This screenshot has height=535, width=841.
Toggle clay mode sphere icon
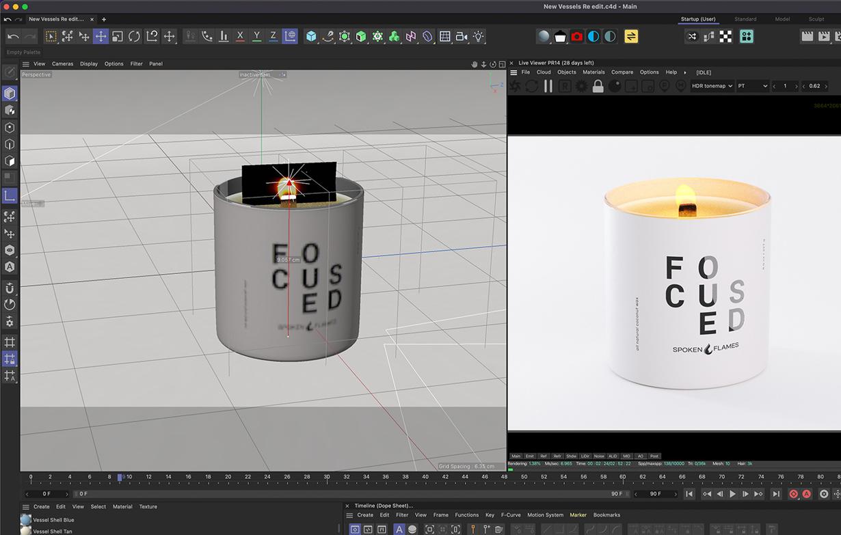[615, 86]
